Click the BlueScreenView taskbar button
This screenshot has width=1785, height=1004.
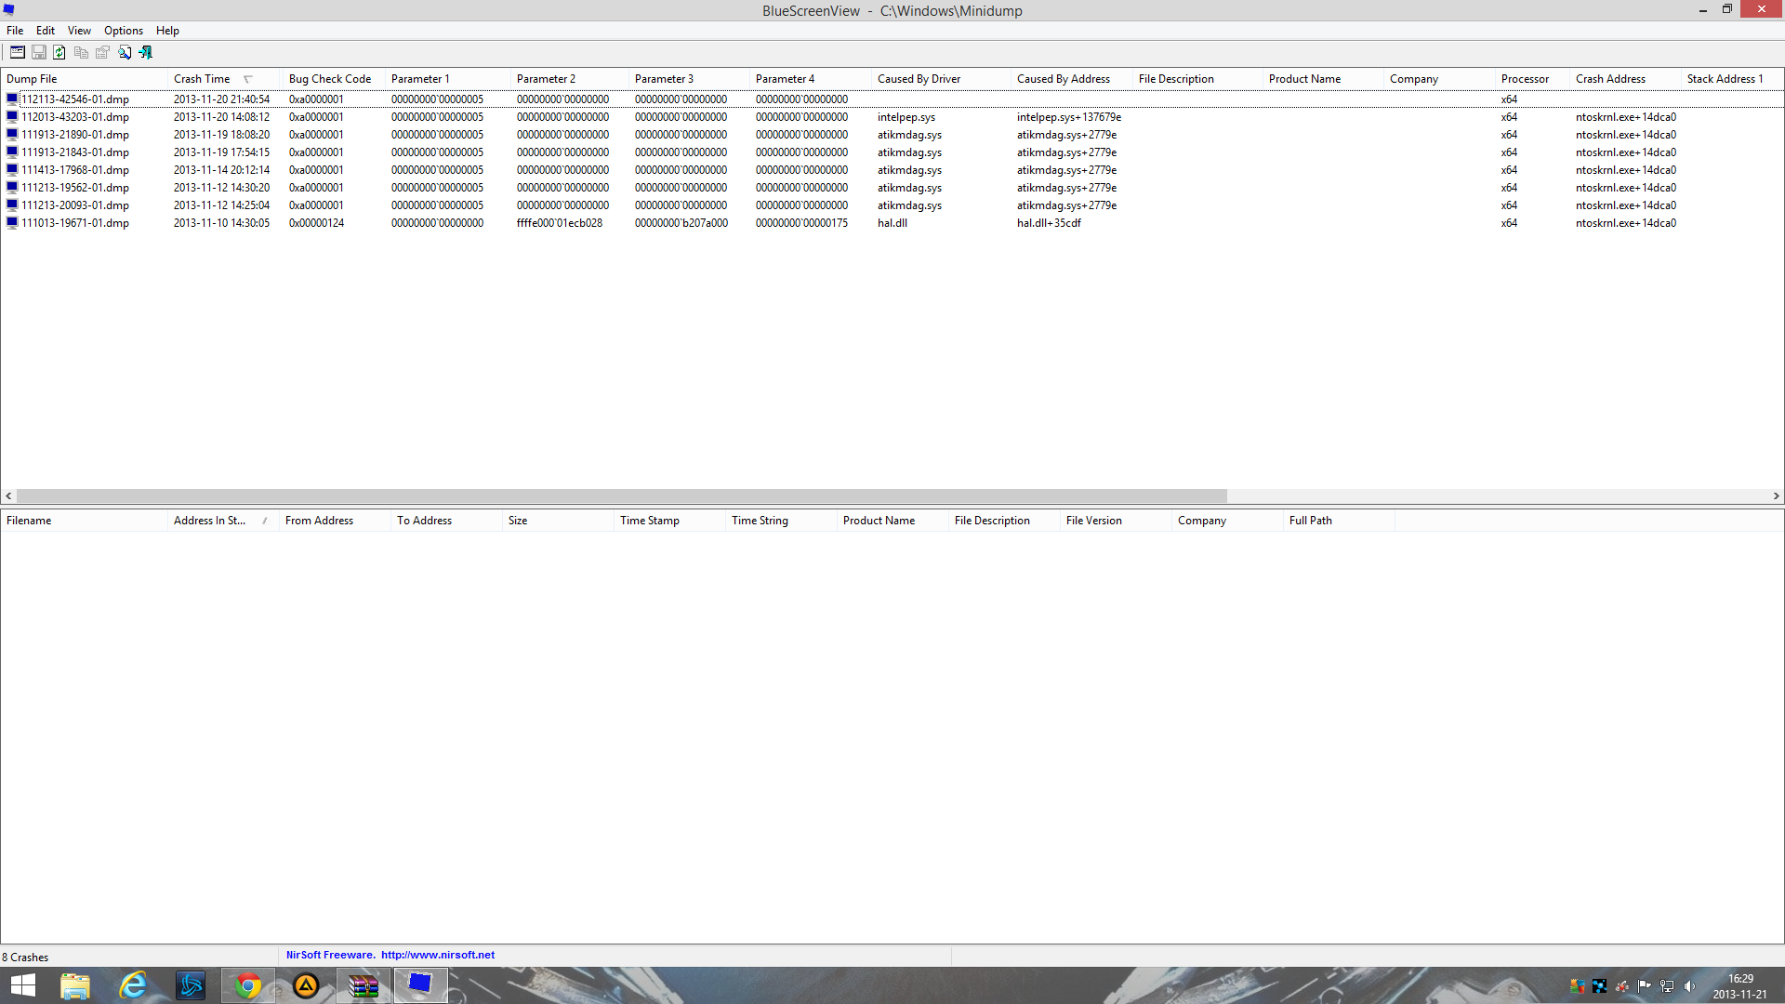pos(420,985)
